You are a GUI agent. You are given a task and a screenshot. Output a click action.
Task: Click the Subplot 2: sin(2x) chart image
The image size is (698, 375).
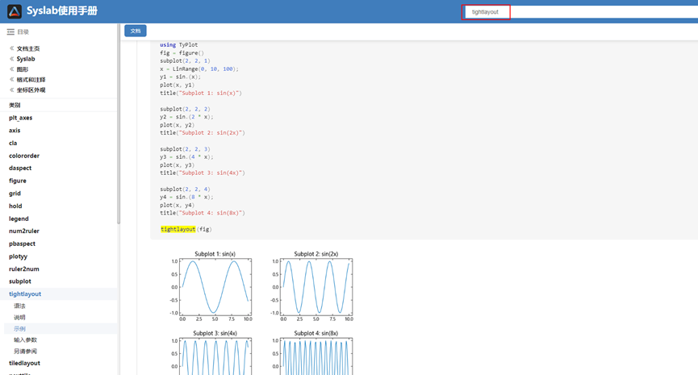click(x=311, y=286)
